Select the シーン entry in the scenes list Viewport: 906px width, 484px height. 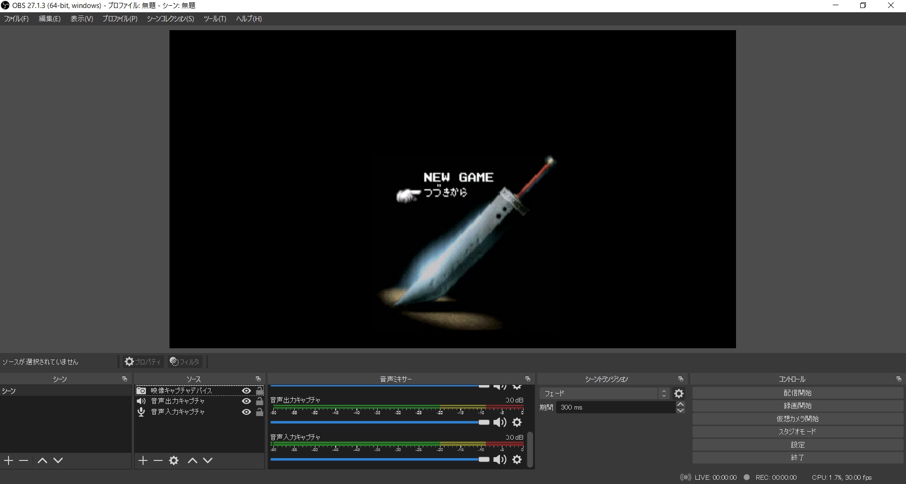tap(66, 391)
